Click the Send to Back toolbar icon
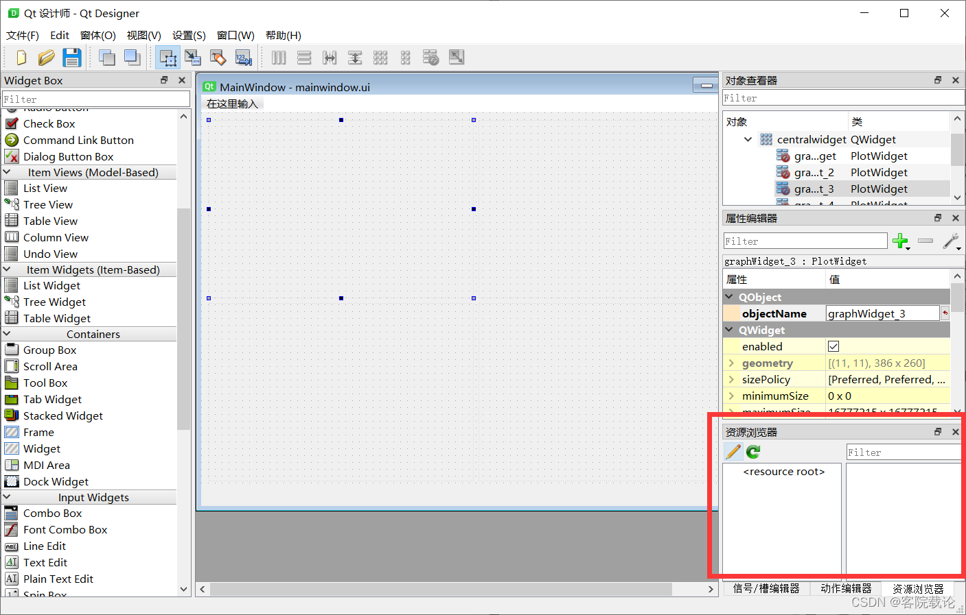The width and height of the screenshot is (966, 615). (x=106, y=58)
